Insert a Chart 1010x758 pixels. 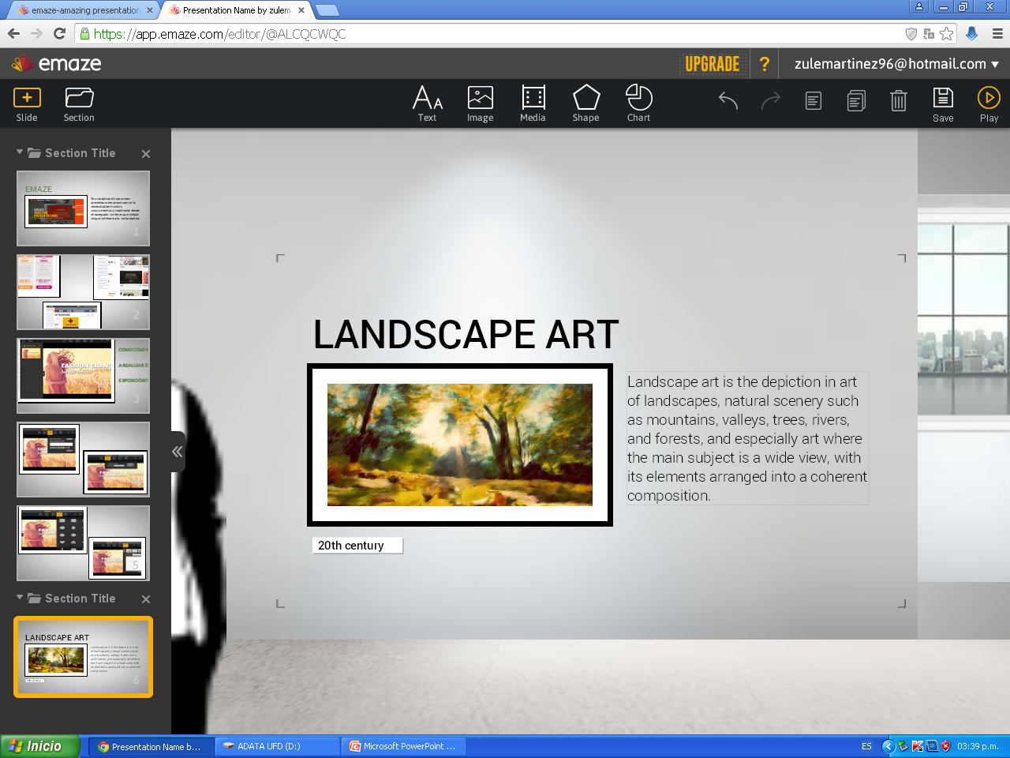(x=638, y=104)
